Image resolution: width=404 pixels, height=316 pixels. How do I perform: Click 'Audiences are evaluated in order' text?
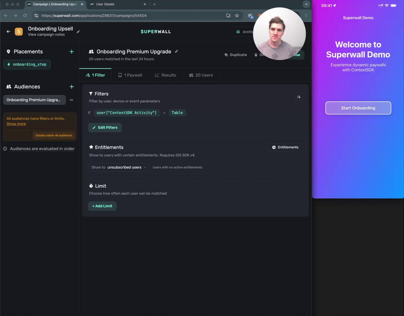(42, 149)
